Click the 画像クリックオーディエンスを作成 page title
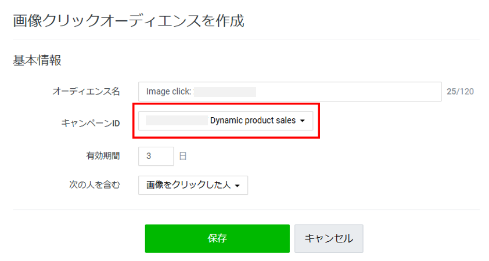This screenshot has height=261, width=489. pos(128,21)
